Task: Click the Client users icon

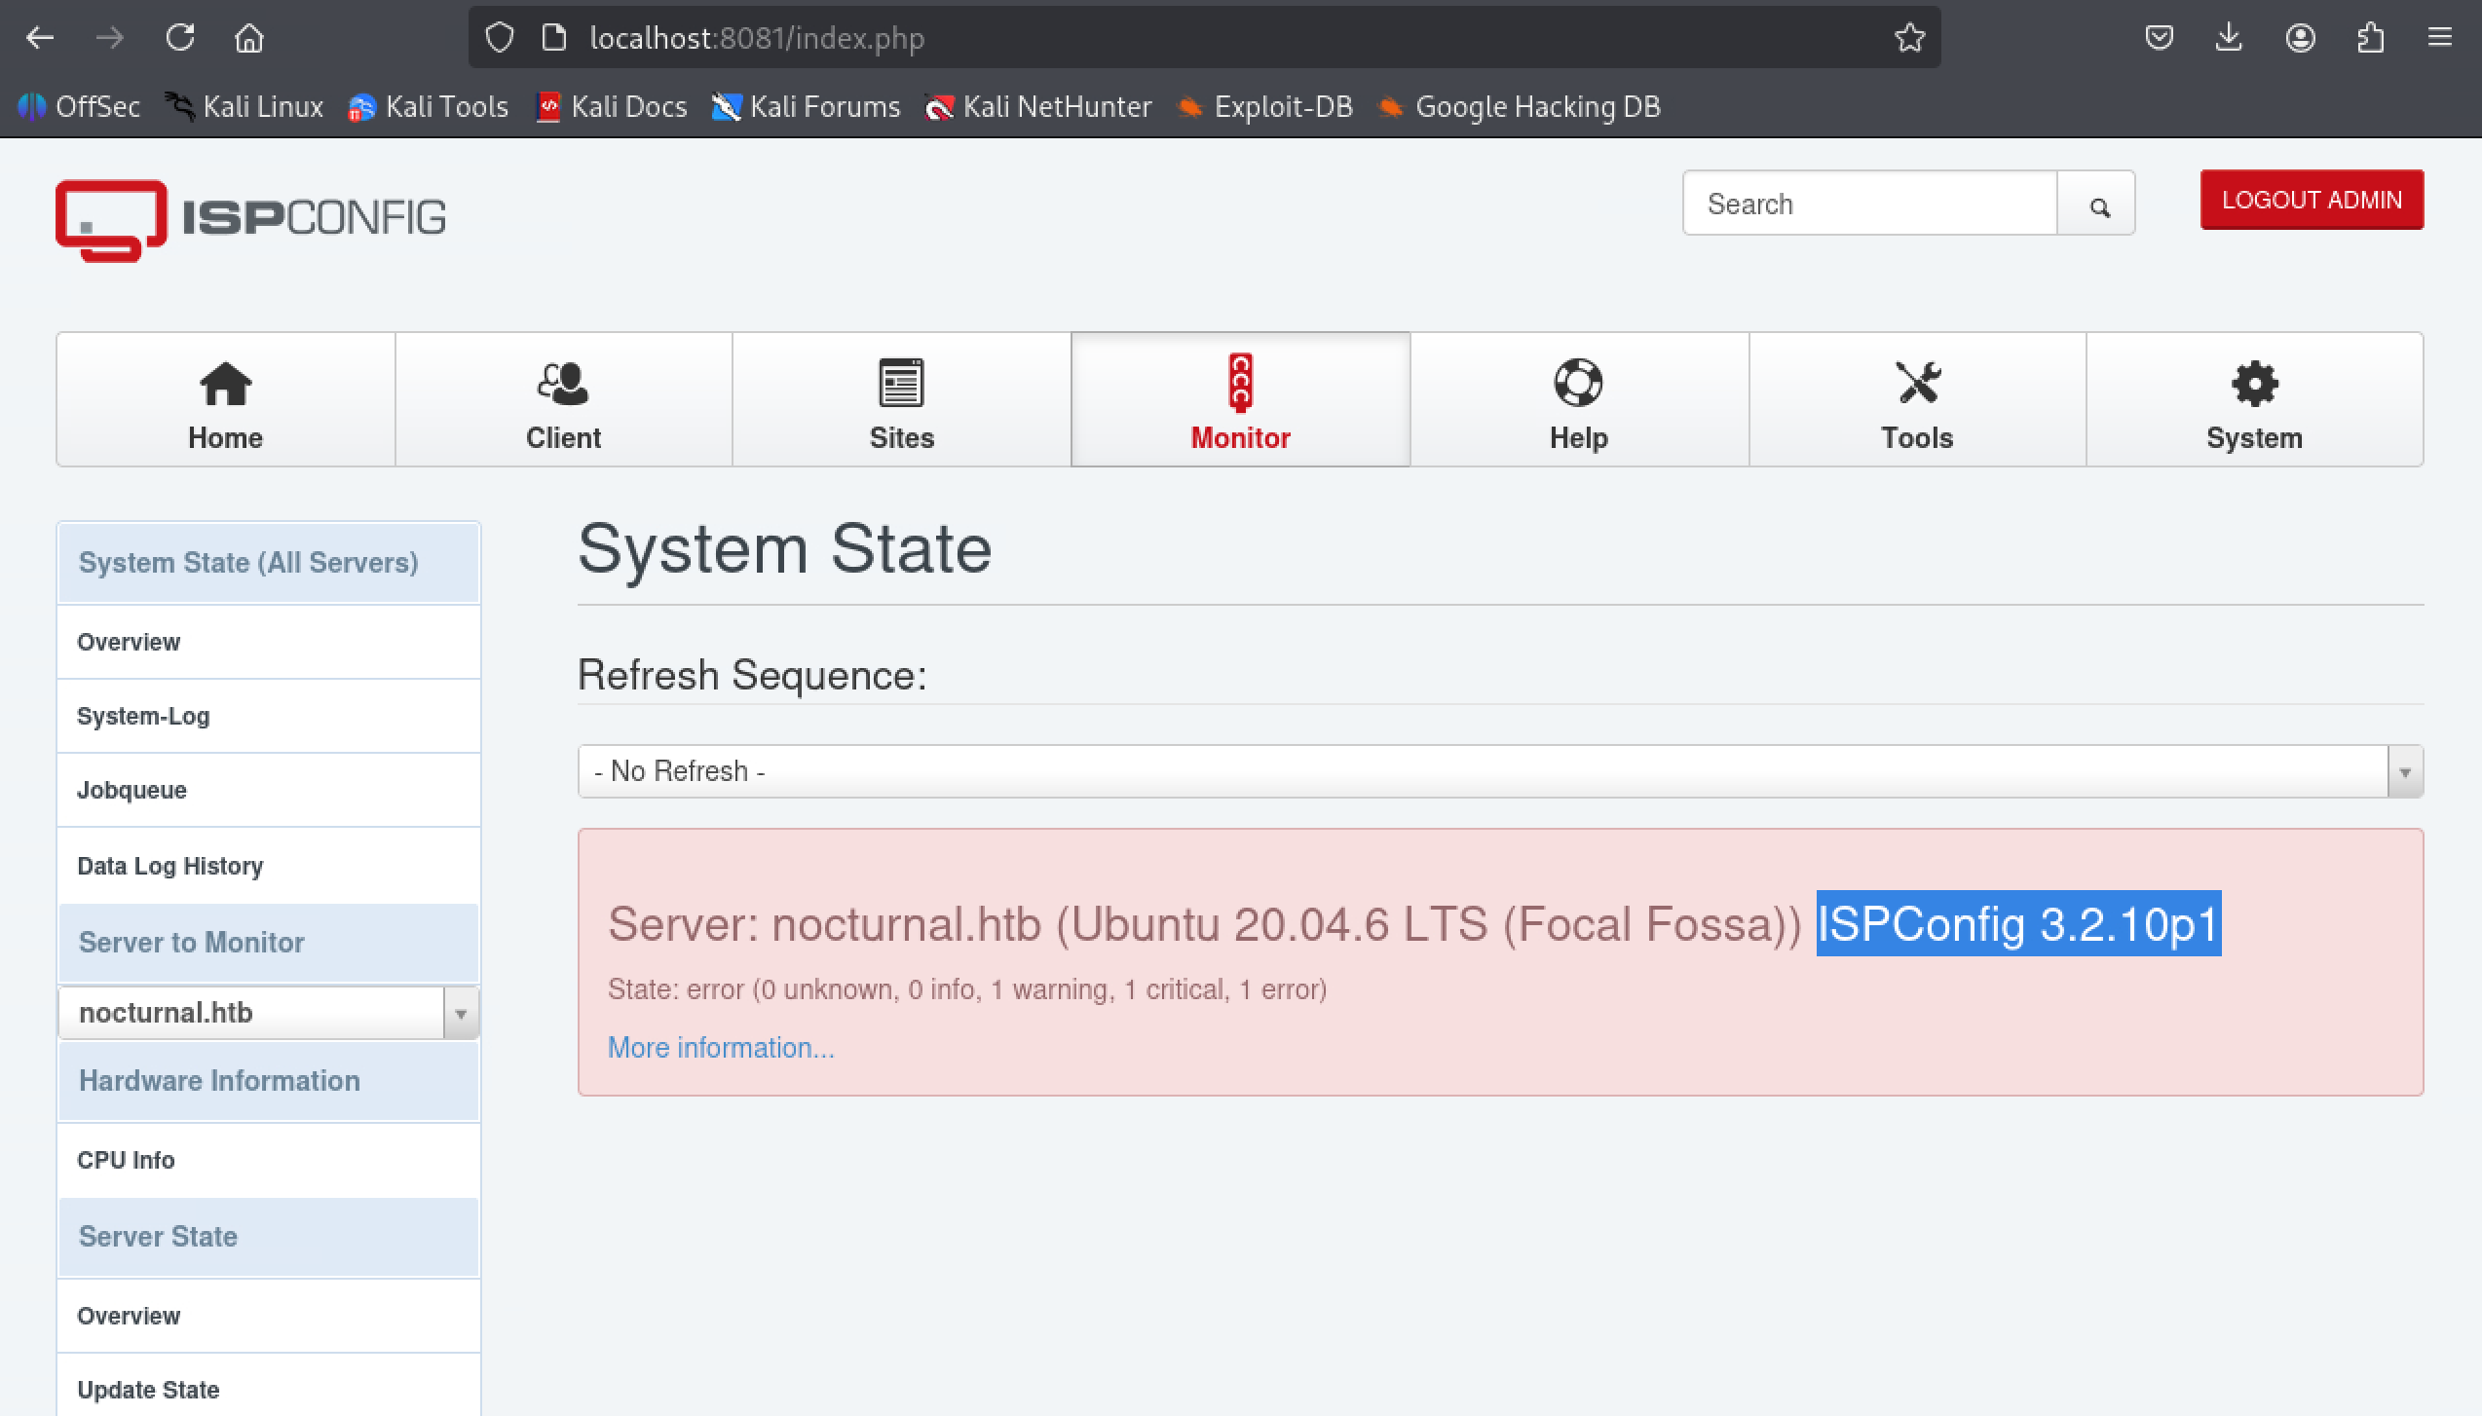Action: point(563,383)
